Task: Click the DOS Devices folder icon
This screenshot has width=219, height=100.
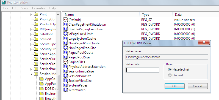Action: tap(41, 88)
